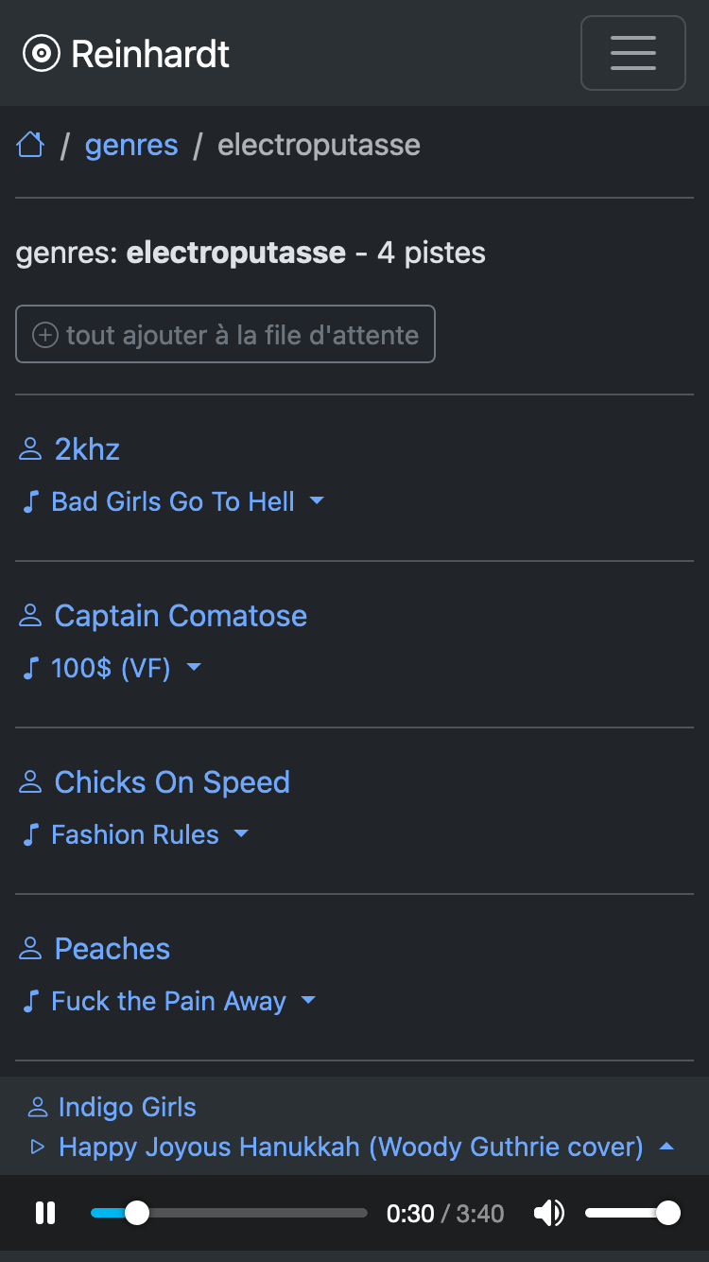Screen dimensions: 709x1262
Task: Click the play triangle icon beside Happy Joyous Hanukkah
Action: click(x=38, y=1147)
